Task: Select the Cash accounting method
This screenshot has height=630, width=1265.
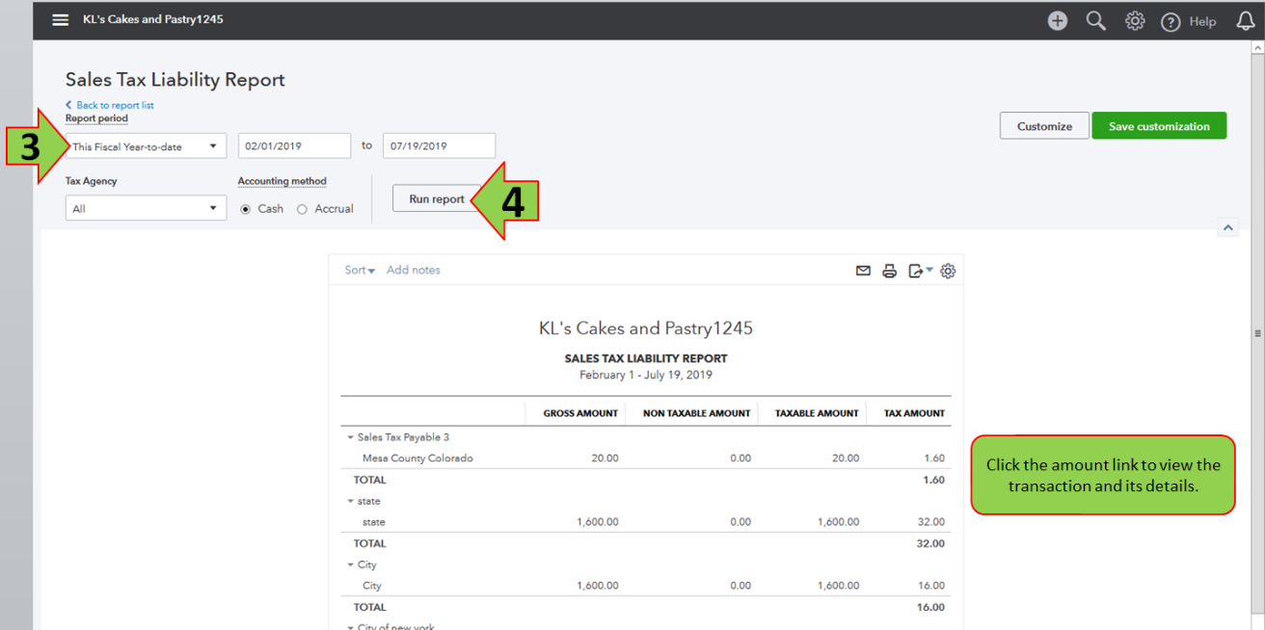Action: coord(246,209)
